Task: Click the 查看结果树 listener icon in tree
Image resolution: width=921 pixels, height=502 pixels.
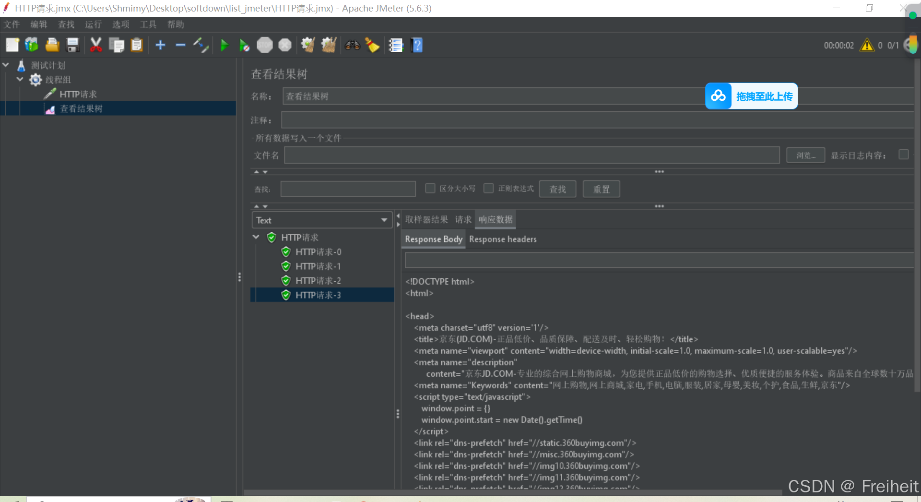Action: [50, 109]
